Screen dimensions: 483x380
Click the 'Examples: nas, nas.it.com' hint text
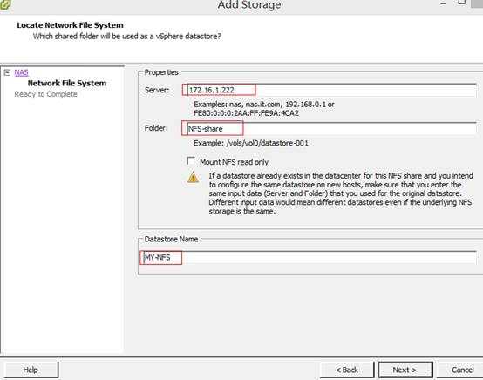(x=264, y=109)
